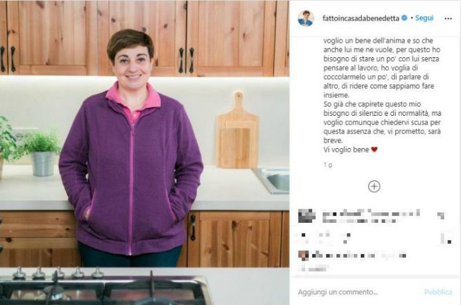Click the main photo of the woman
The width and height of the screenshot is (461, 305).
coord(145,152)
